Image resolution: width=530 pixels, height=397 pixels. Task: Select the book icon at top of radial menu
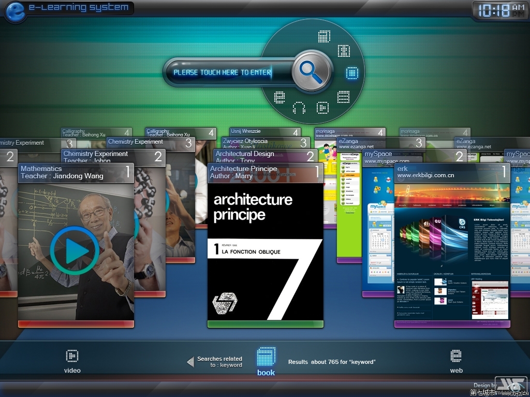pos(325,36)
